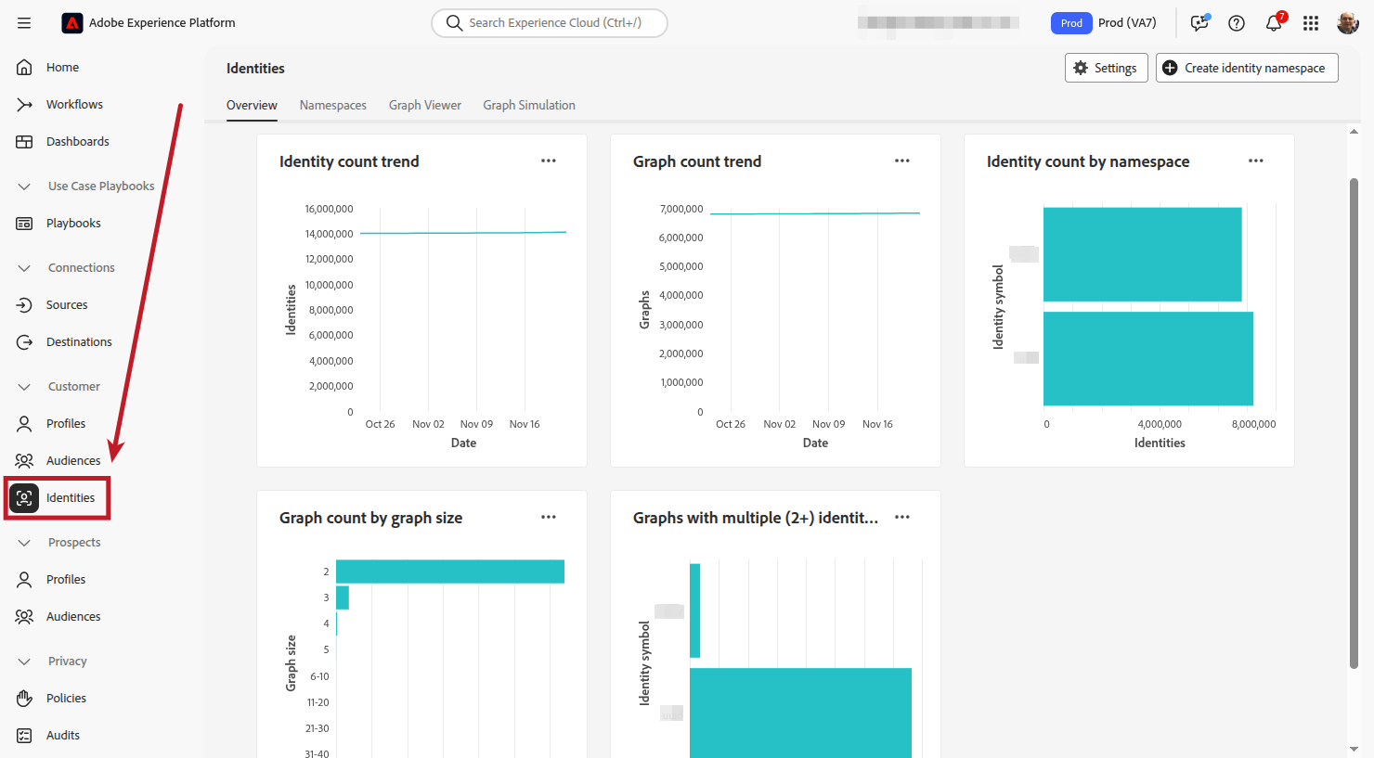
Task: Click the feedback chat icon
Action: [1199, 23]
